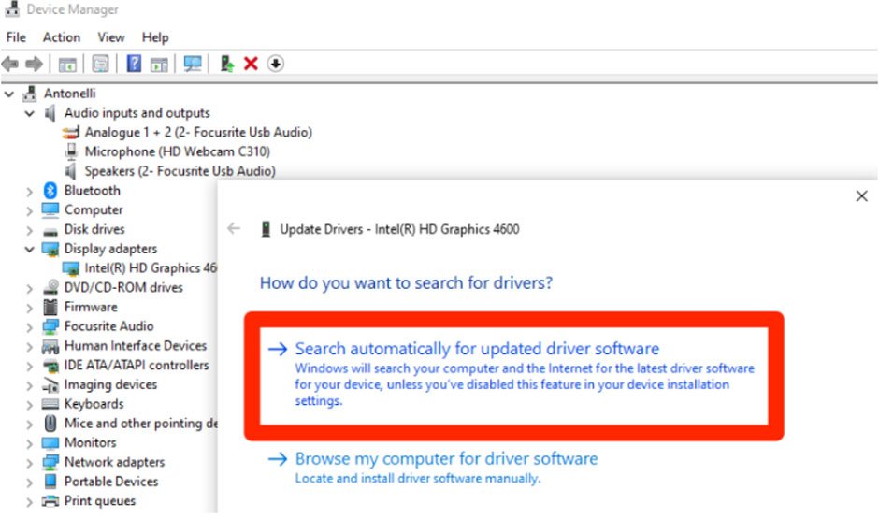The height and width of the screenshot is (519, 879).
Task: Expand the Bluetooth chevron
Action: [29, 192]
